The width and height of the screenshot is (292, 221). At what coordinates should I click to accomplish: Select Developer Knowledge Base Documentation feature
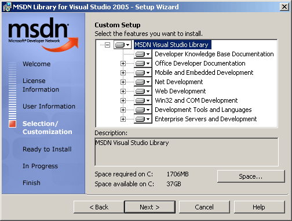point(214,54)
